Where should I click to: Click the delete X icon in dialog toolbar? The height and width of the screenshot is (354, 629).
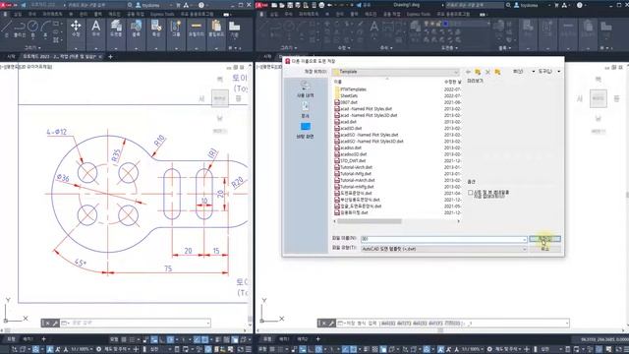point(487,72)
